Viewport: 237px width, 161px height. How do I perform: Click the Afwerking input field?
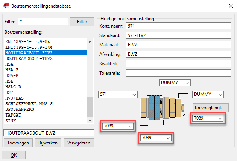point(179,54)
